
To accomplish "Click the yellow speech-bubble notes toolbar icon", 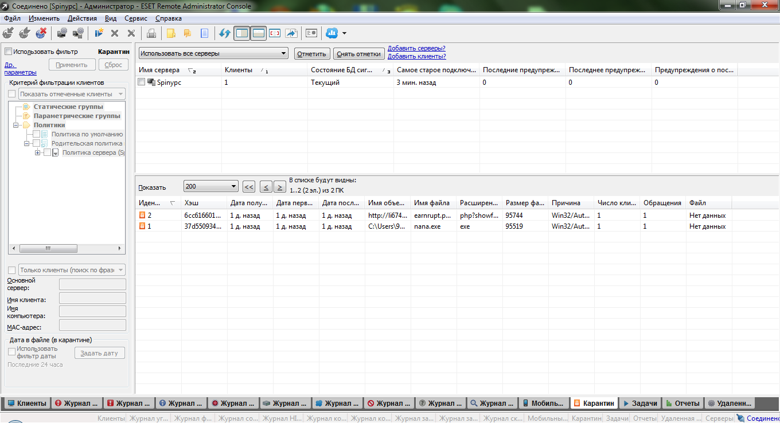I will click(x=187, y=33).
